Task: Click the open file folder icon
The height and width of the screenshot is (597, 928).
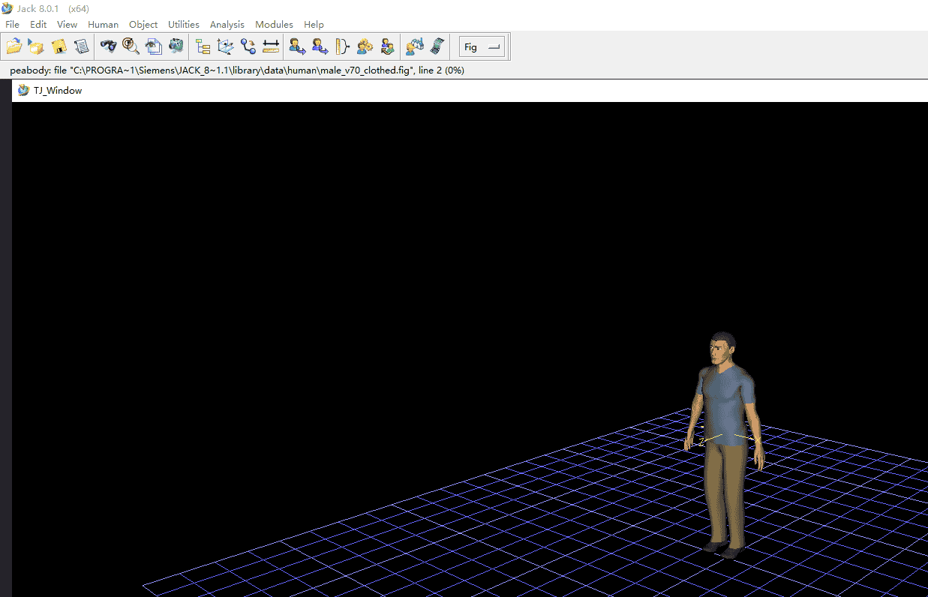Action: coord(14,46)
